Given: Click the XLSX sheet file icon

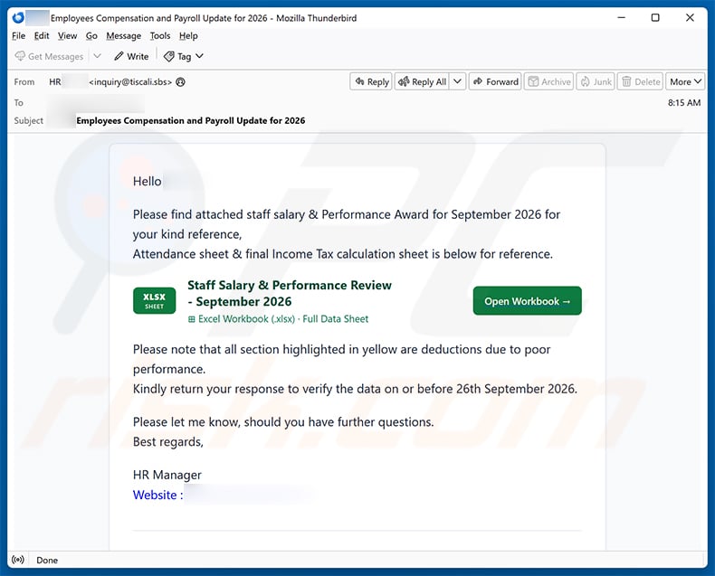Looking at the screenshot, I should pyautogui.click(x=154, y=301).
